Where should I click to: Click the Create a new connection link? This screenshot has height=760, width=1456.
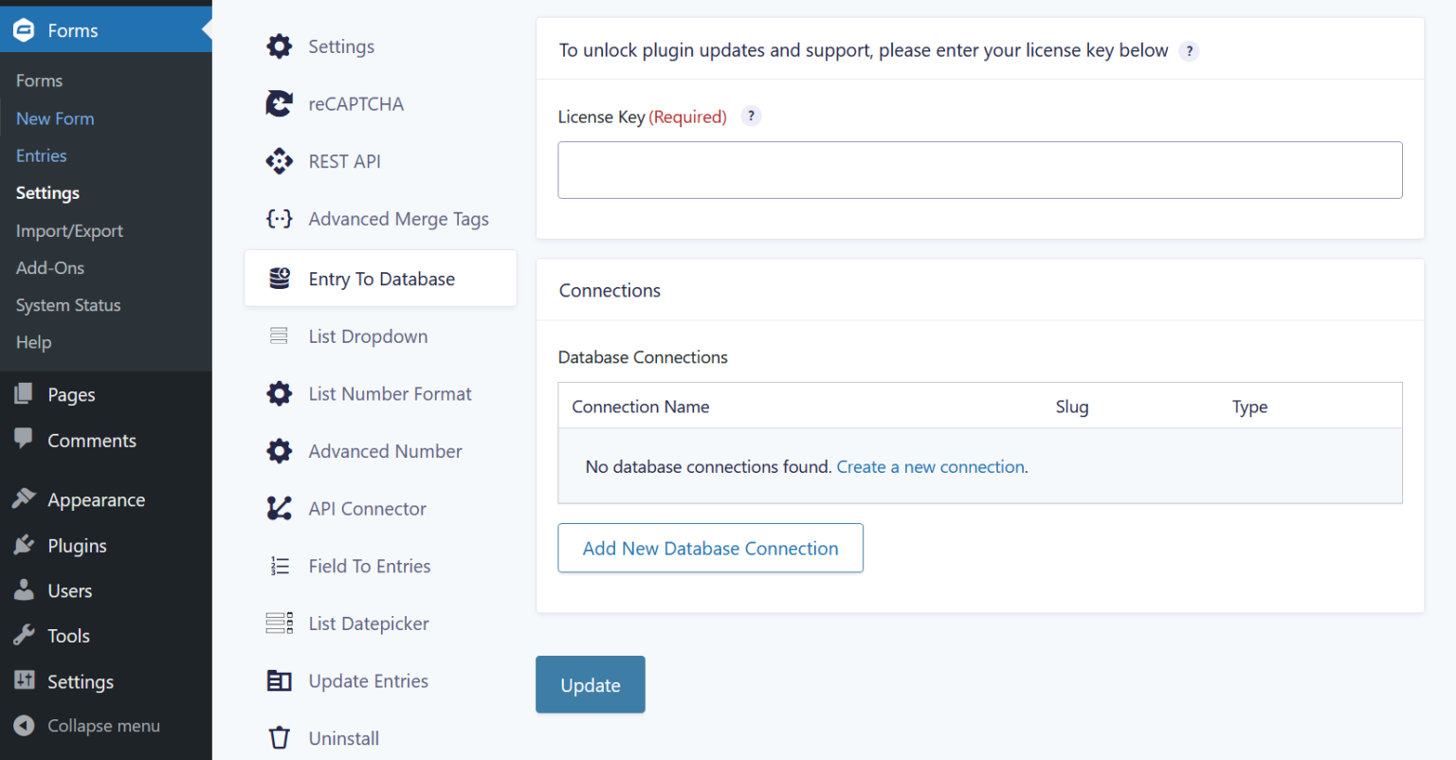(930, 466)
